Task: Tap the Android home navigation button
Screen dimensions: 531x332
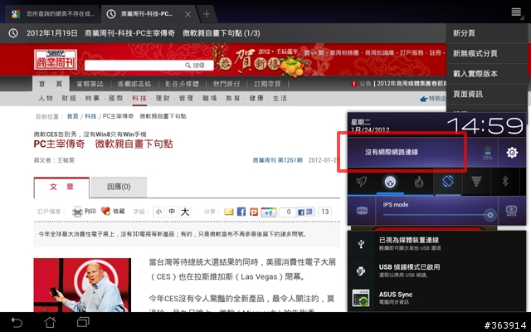Action: (50, 322)
